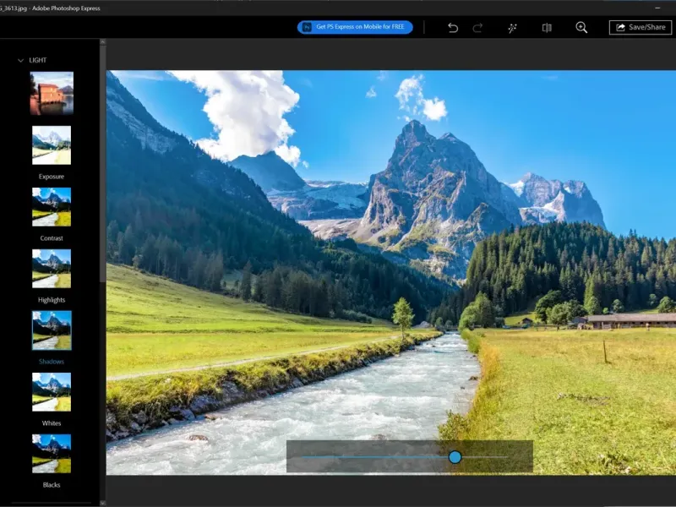Viewport: 676px width, 507px height.
Task: Click the zoom magnifier icon
Action: tap(581, 28)
